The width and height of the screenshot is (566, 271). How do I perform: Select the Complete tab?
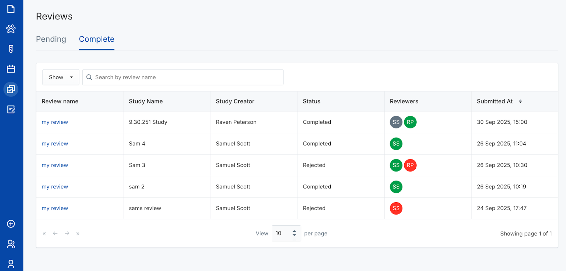(x=97, y=39)
